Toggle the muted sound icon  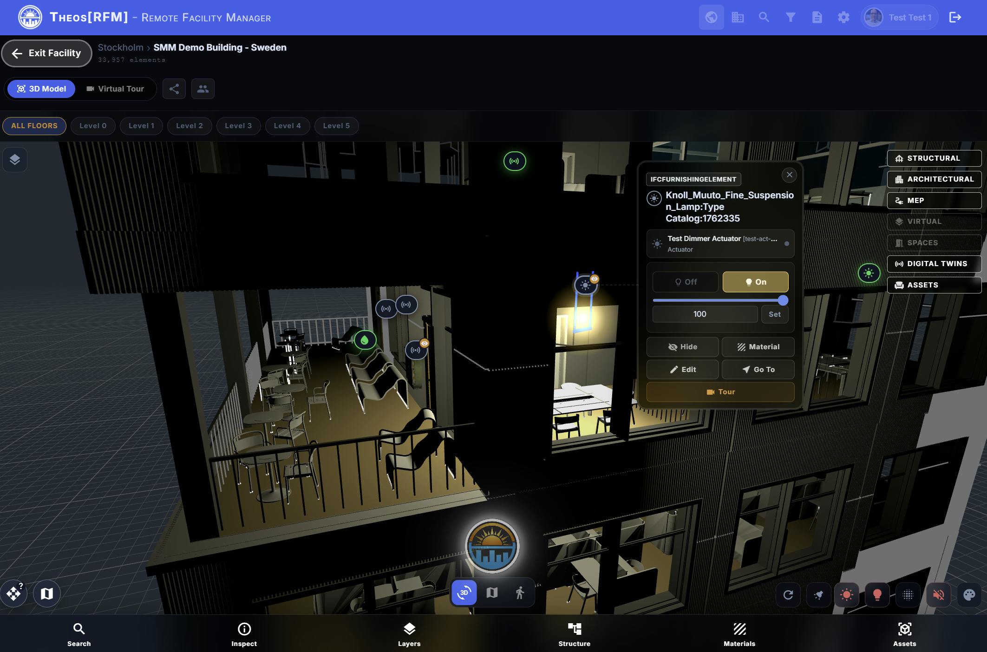coord(938,595)
